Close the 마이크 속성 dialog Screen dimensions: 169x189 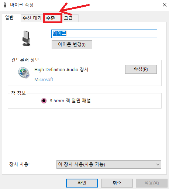pos(165,5)
